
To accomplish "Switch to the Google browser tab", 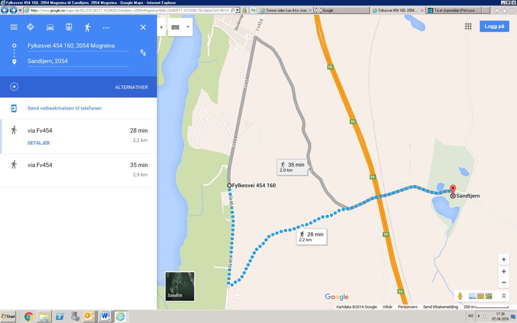I will [x=342, y=10].
